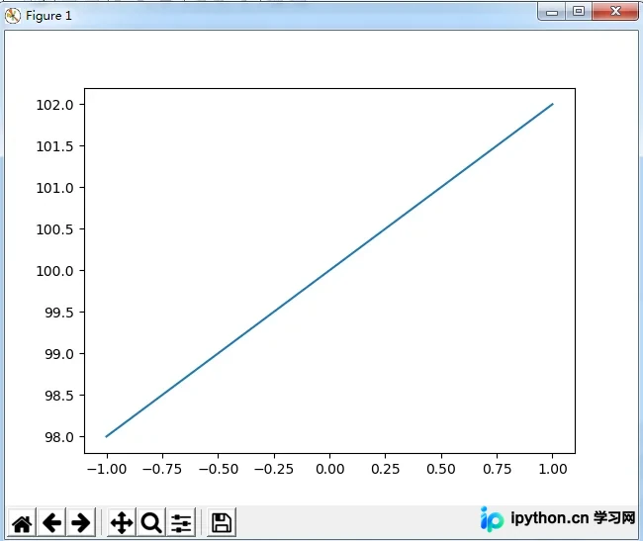Click x-axis tick label −1.00
643x541 pixels.
(107, 469)
